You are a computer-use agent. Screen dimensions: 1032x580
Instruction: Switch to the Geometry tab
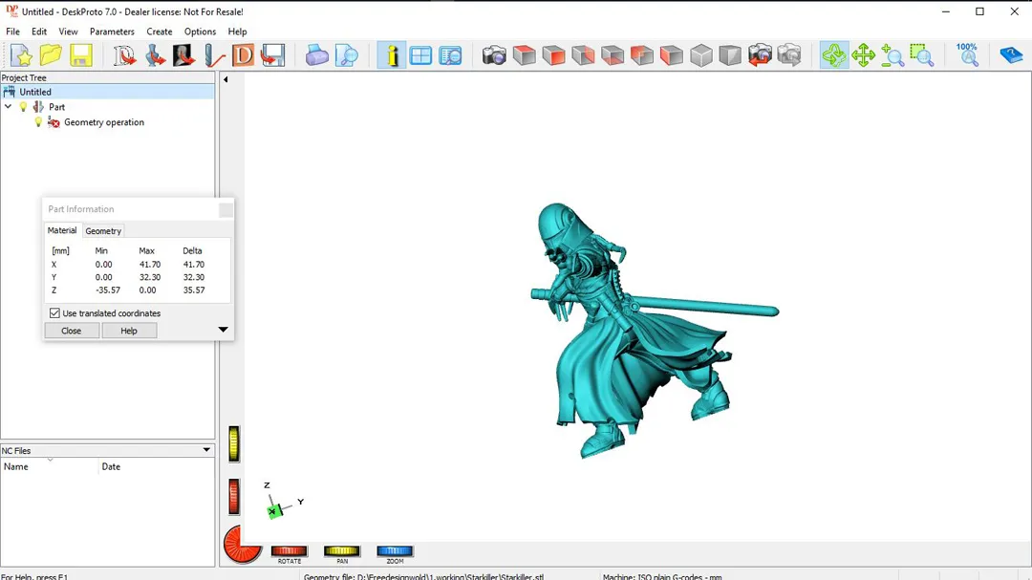(x=103, y=231)
